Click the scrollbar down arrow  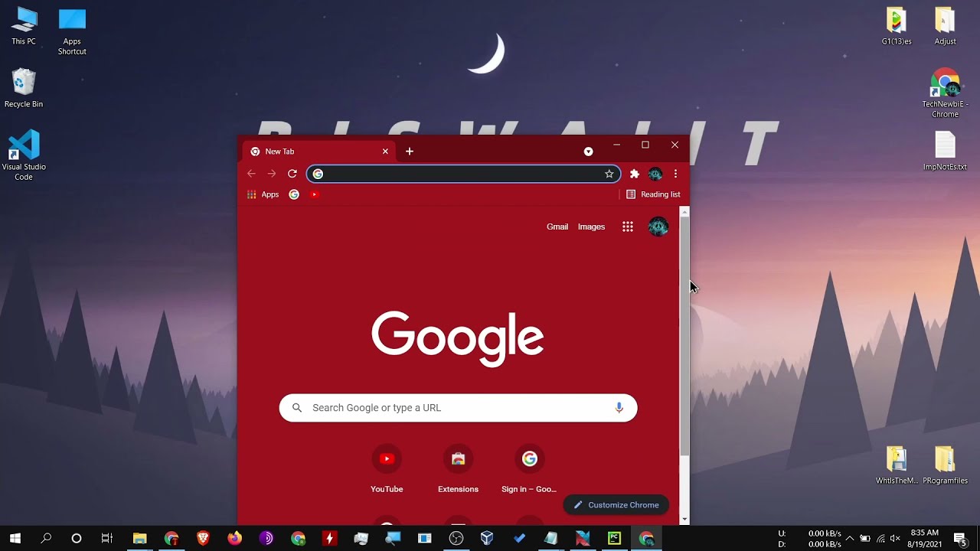pyautogui.click(x=684, y=520)
